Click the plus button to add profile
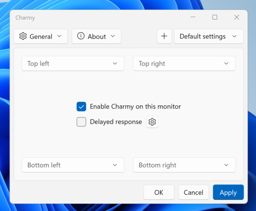Image resolution: width=256 pixels, height=211 pixels. point(164,37)
